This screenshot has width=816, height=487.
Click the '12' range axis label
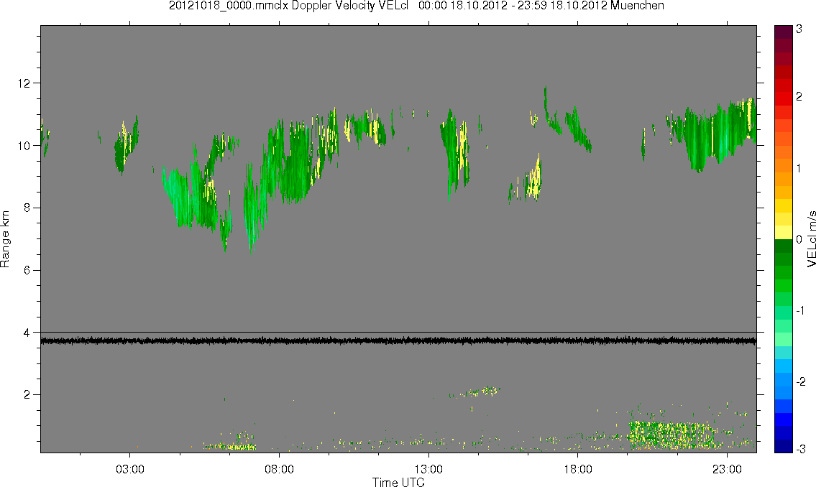click(x=24, y=83)
